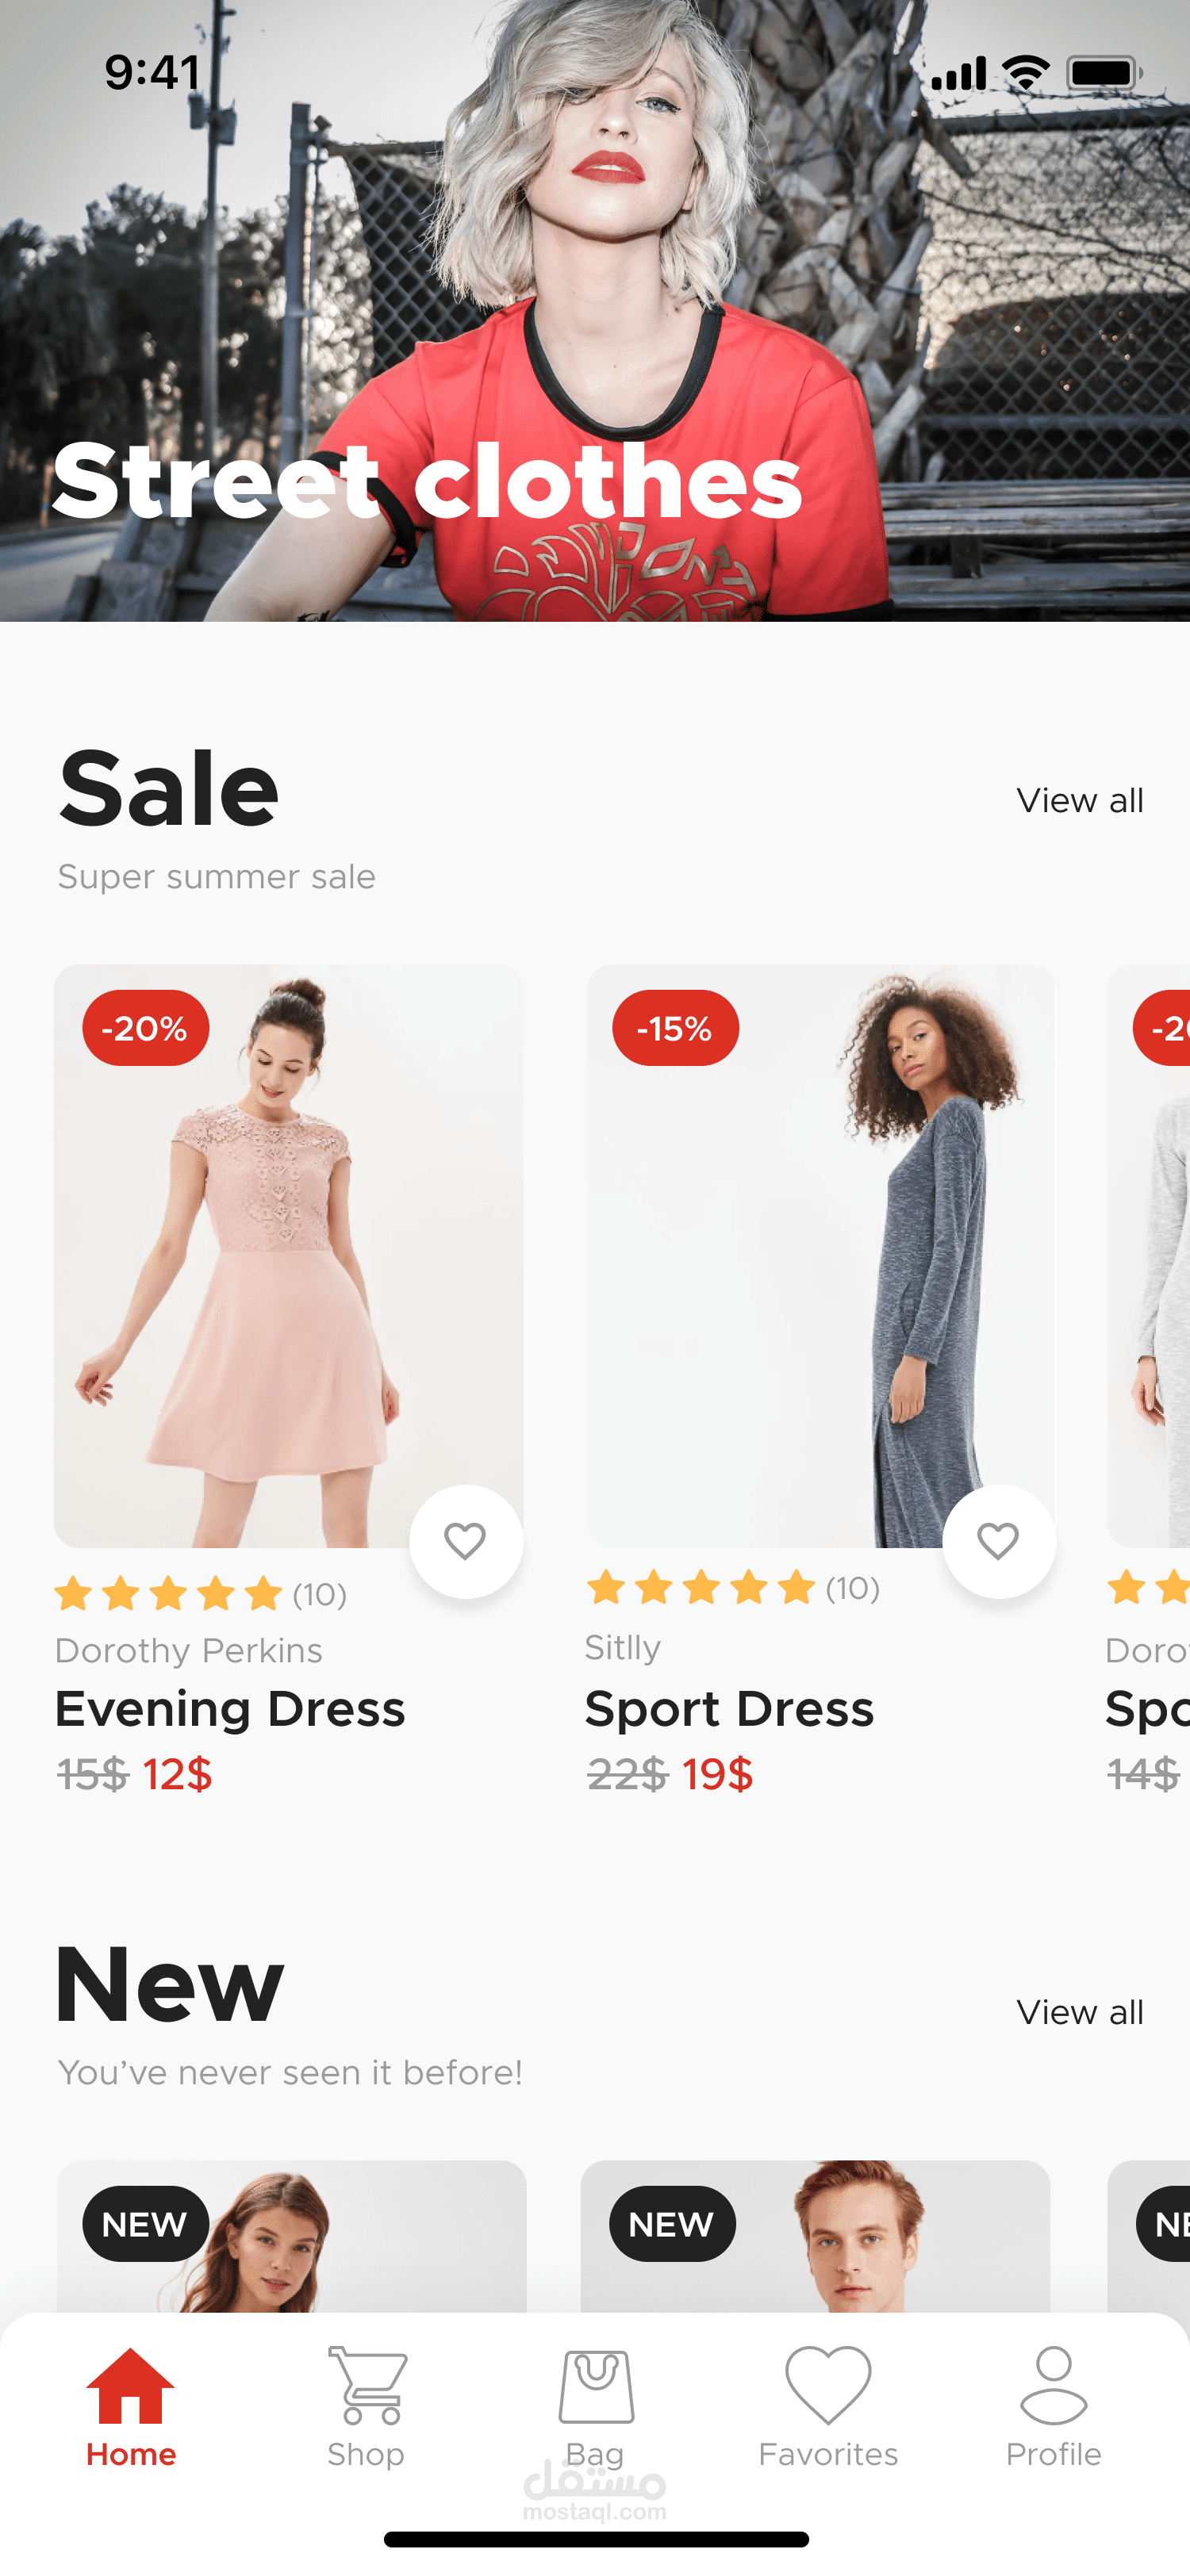Favorite the Evening Dress with heart button
This screenshot has height=2576, width=1190.
[x=466, y=1541]
